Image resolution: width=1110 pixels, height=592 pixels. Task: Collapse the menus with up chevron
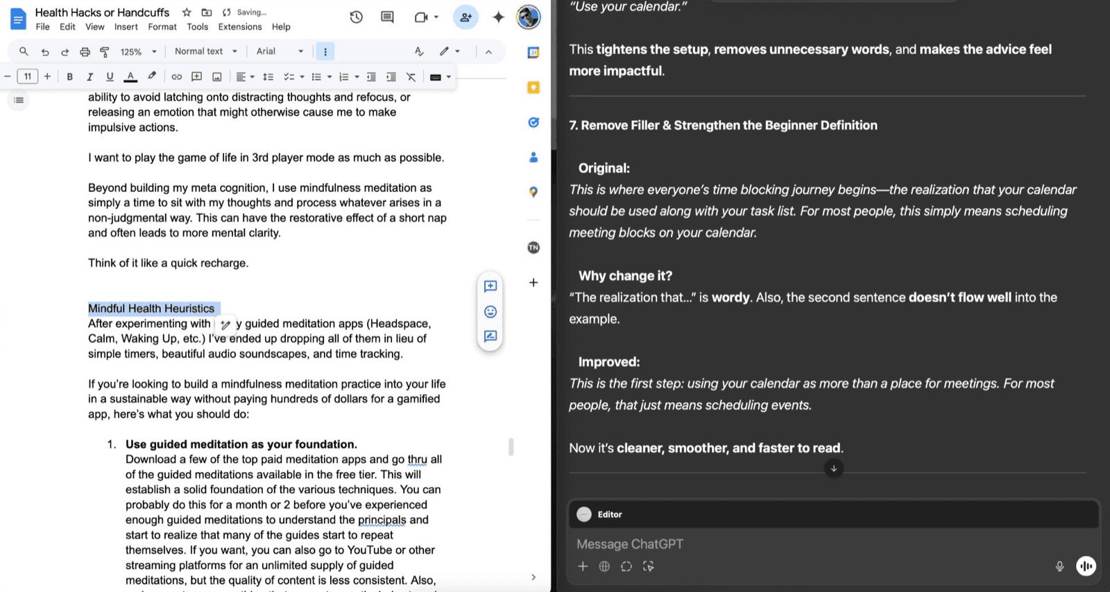tap(488, 51)
